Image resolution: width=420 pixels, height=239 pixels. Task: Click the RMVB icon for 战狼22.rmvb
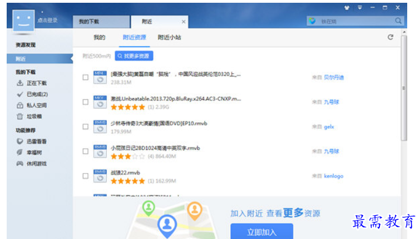(100, 176)
